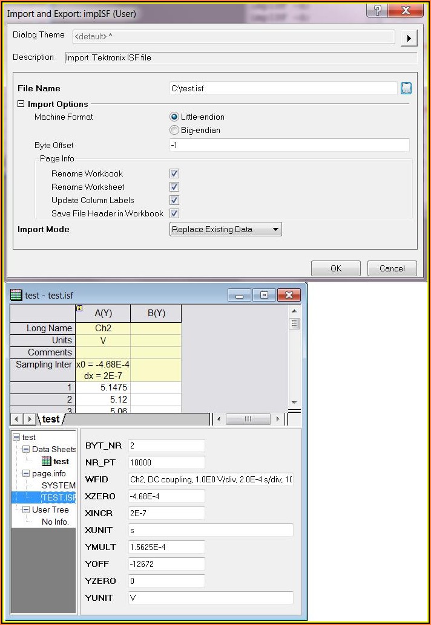Click the column info icon on column A(Y)
431x625 pixels.
79,308
